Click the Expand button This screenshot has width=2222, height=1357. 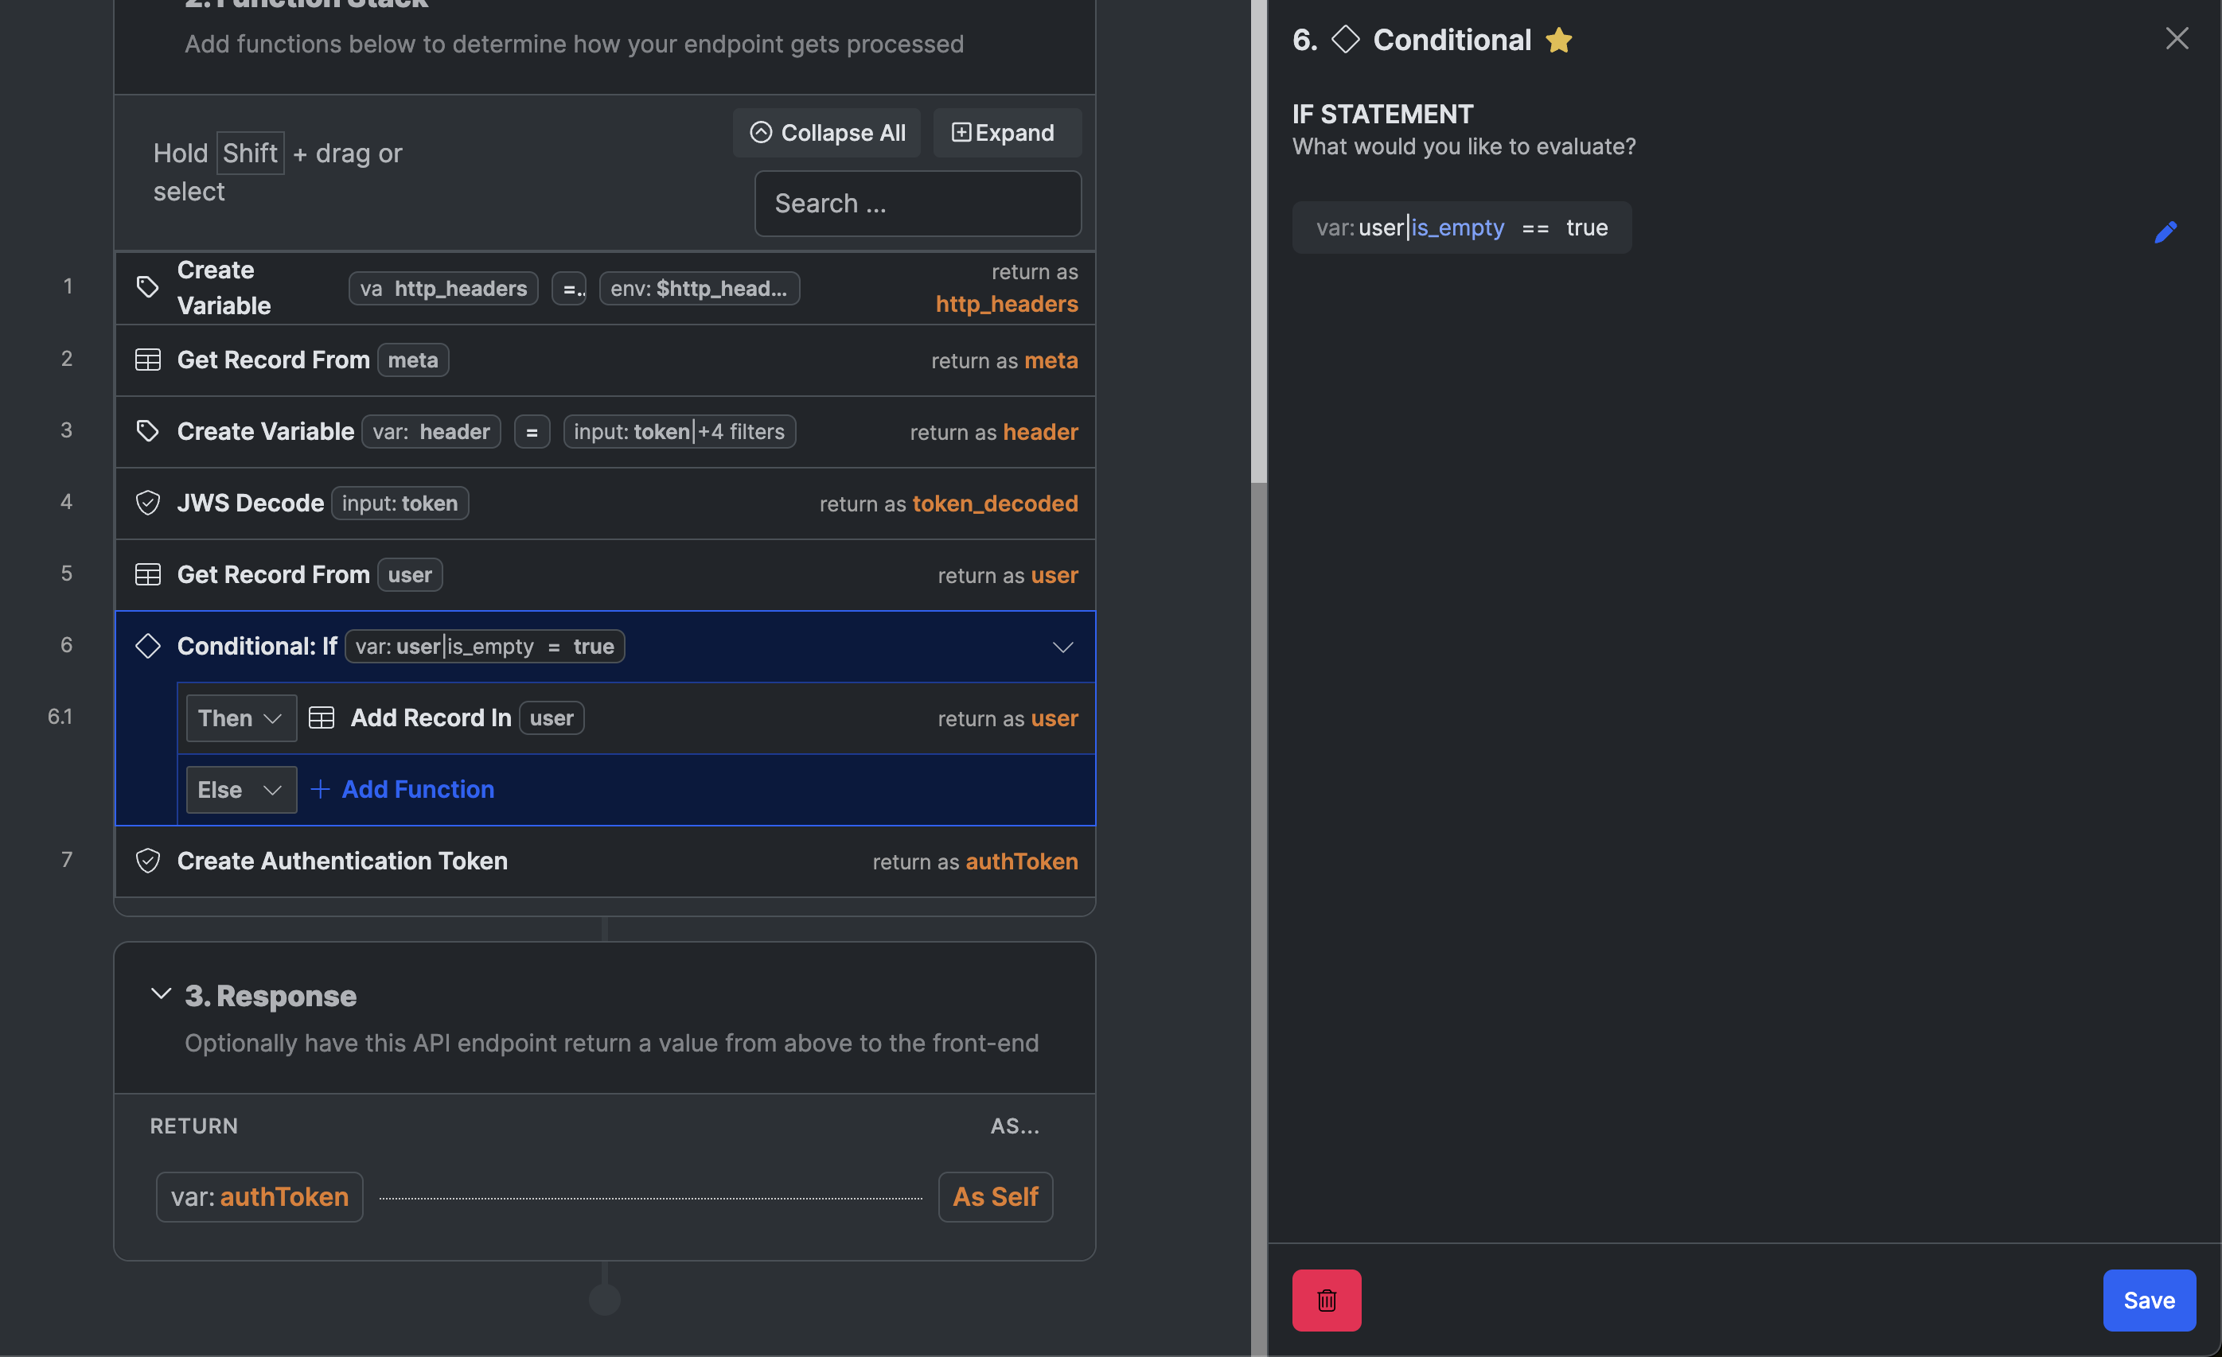pos(1008,133)
